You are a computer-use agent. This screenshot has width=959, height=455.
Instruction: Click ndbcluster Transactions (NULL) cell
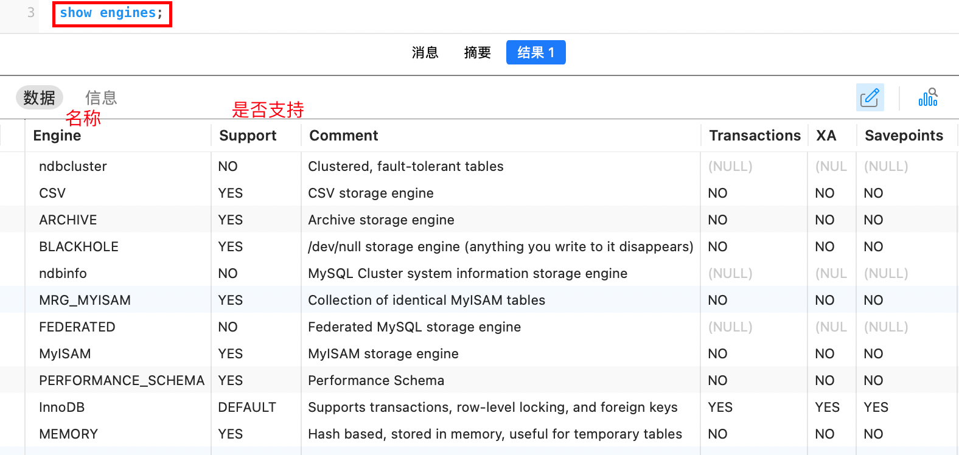730,166
